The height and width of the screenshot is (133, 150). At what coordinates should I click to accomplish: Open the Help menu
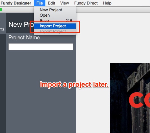click(107, 3)
